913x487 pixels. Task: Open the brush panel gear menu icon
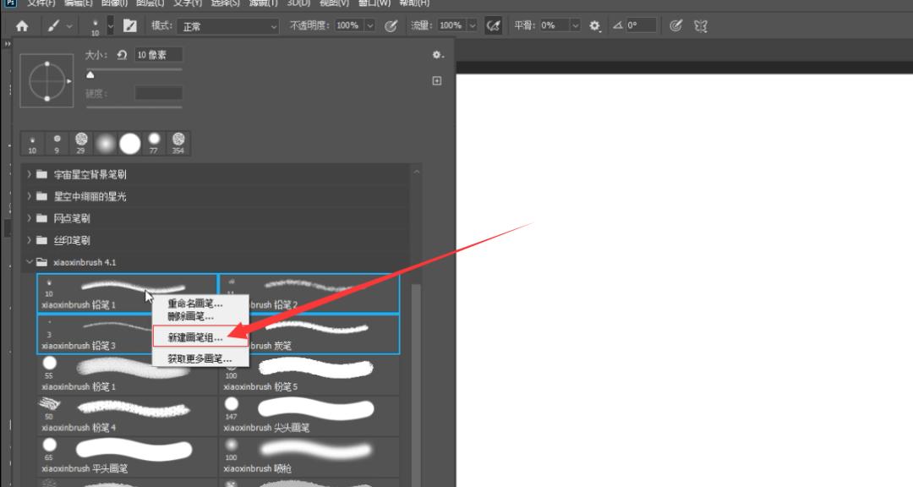[x=438, y=55]
